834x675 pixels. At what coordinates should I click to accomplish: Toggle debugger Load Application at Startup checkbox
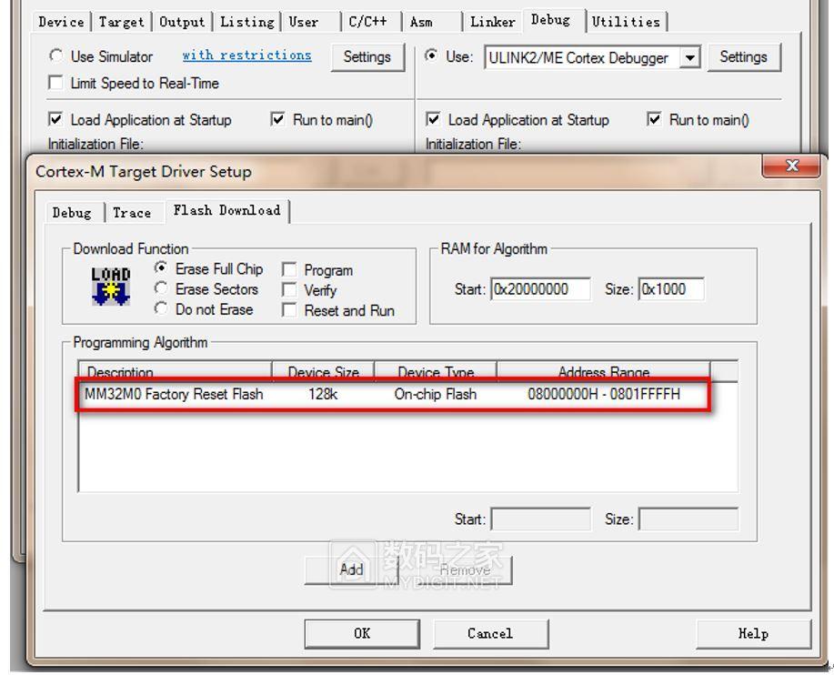[x=433, y=119]
